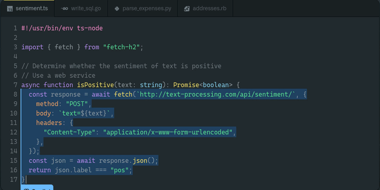Screen dimensions: 380x190
Task: Open the parse_expenses.py tab
Action: 147,9
